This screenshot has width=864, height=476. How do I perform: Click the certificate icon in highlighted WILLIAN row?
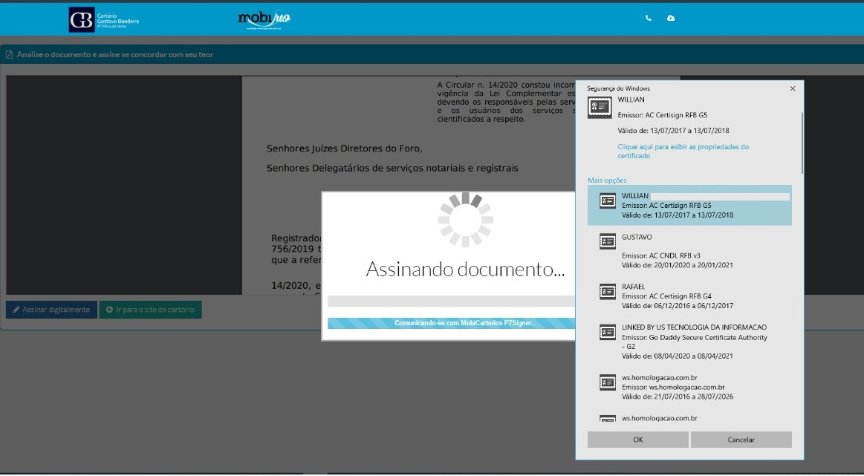click(607, 201)
